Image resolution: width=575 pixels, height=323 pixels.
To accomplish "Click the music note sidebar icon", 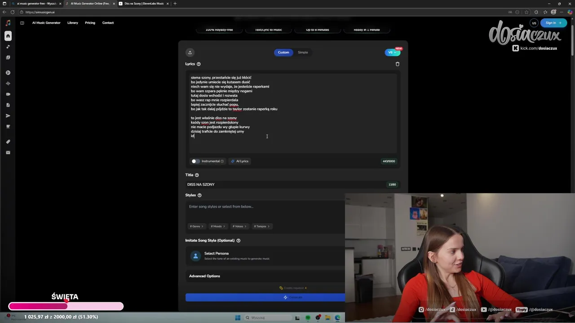I will [x=8, y=47].
